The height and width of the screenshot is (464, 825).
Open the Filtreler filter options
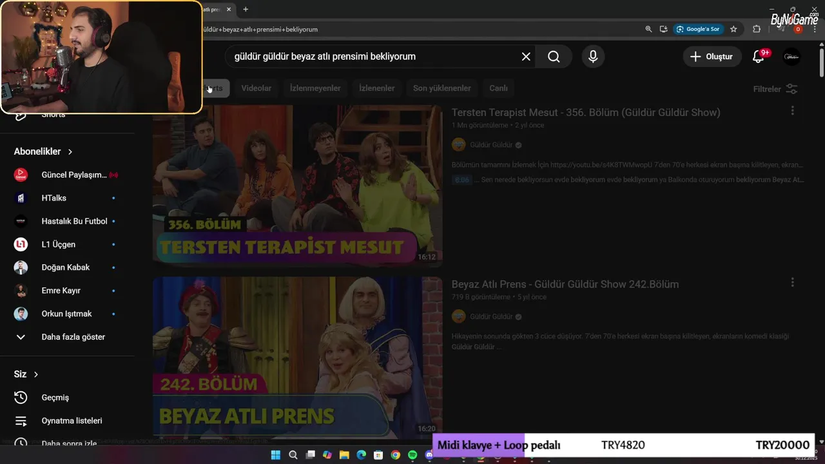coord(775,89)
